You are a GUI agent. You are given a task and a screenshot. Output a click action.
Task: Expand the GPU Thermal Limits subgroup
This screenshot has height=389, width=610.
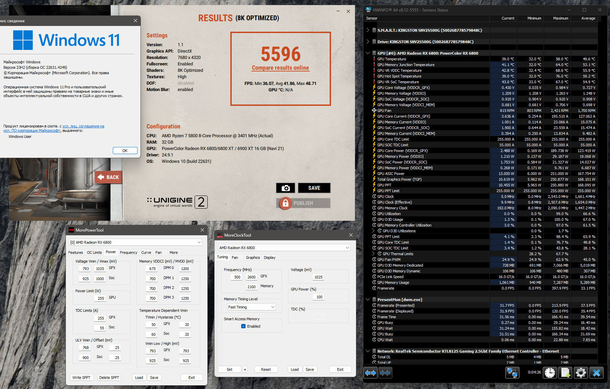click(x=373, y=254)
